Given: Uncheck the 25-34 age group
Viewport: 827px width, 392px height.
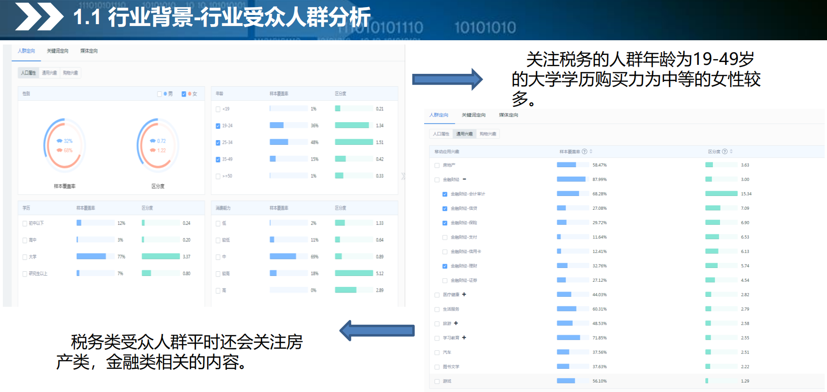Looking at the screenshot, I should (218, 143).
